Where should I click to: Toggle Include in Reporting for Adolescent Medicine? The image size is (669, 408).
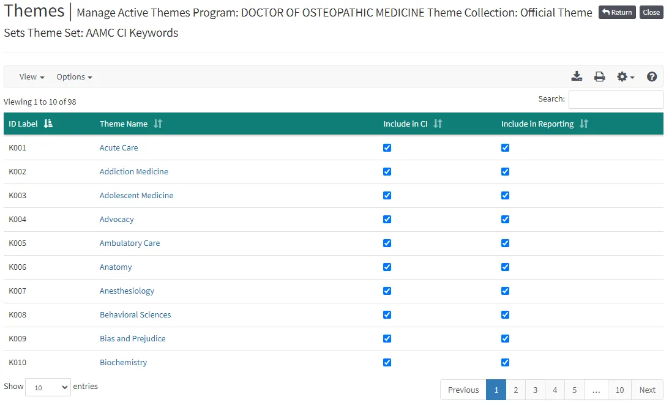pos(505,195)
